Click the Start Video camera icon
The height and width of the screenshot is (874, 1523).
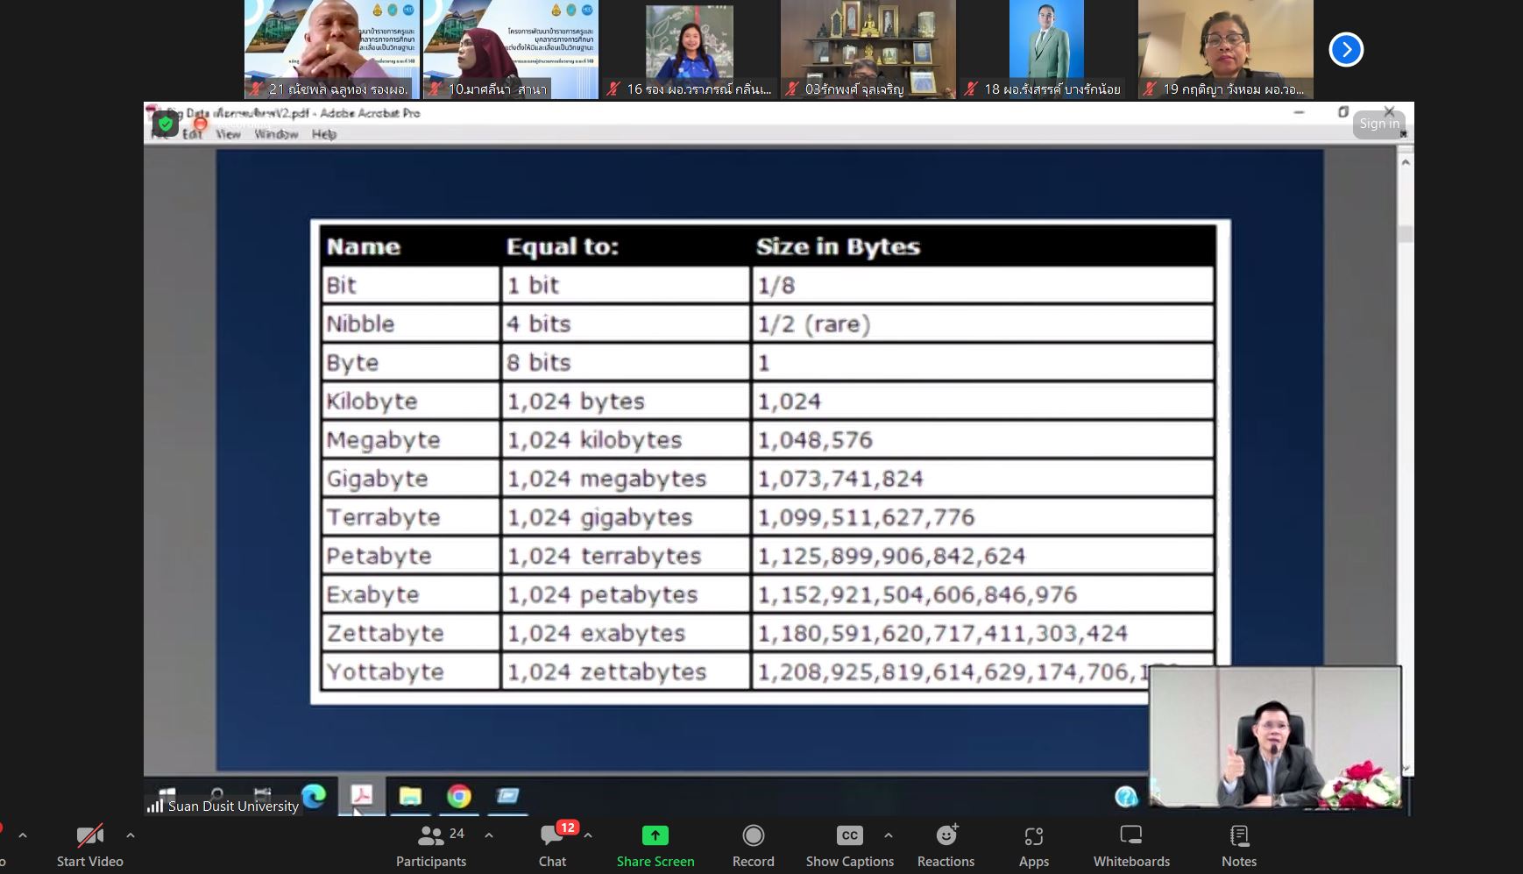89,836
